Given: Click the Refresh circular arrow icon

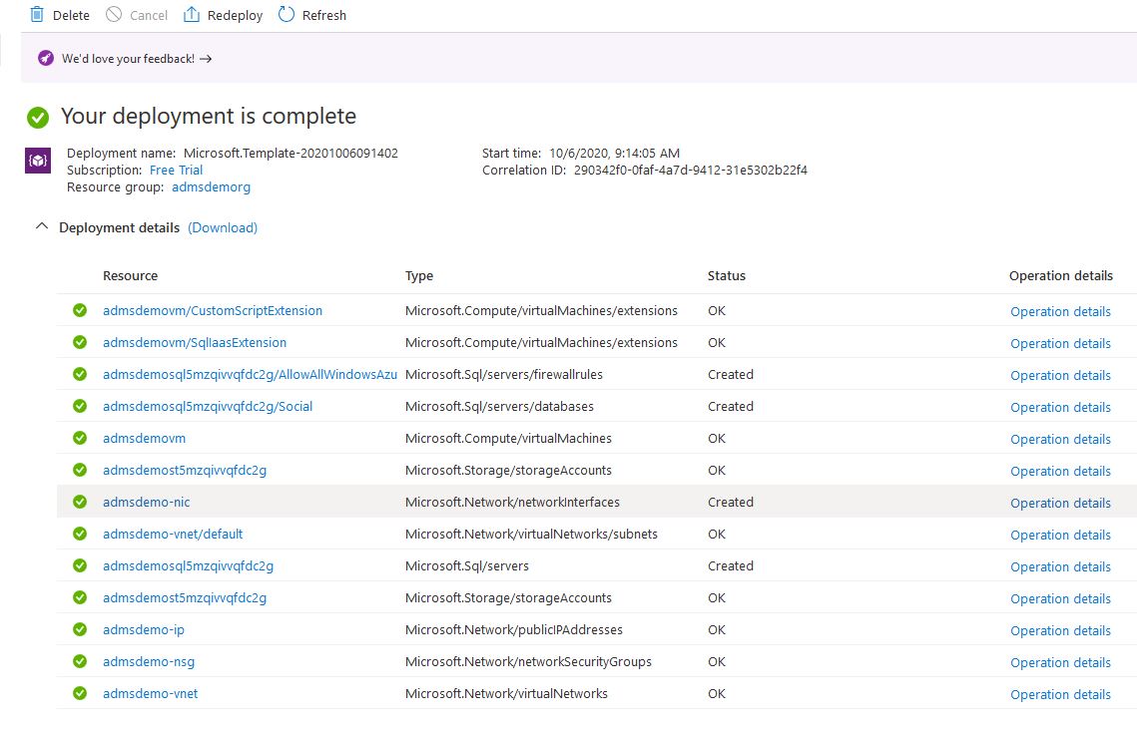Looking at the screenshot, I should [x=286, y=15].
